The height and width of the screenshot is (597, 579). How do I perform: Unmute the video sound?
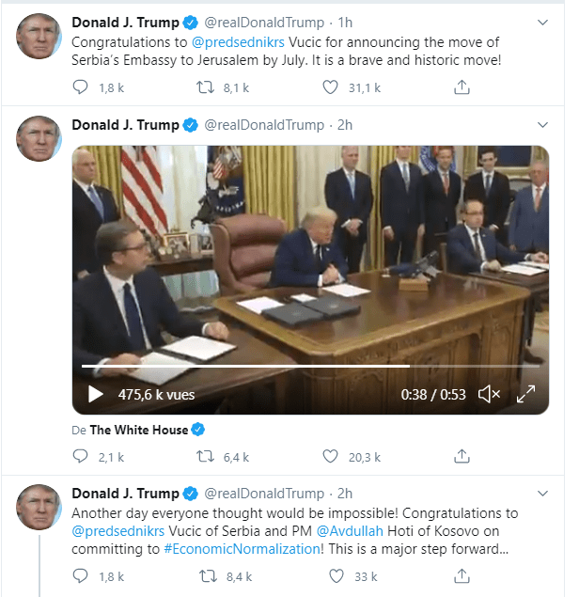coord(489,395)
